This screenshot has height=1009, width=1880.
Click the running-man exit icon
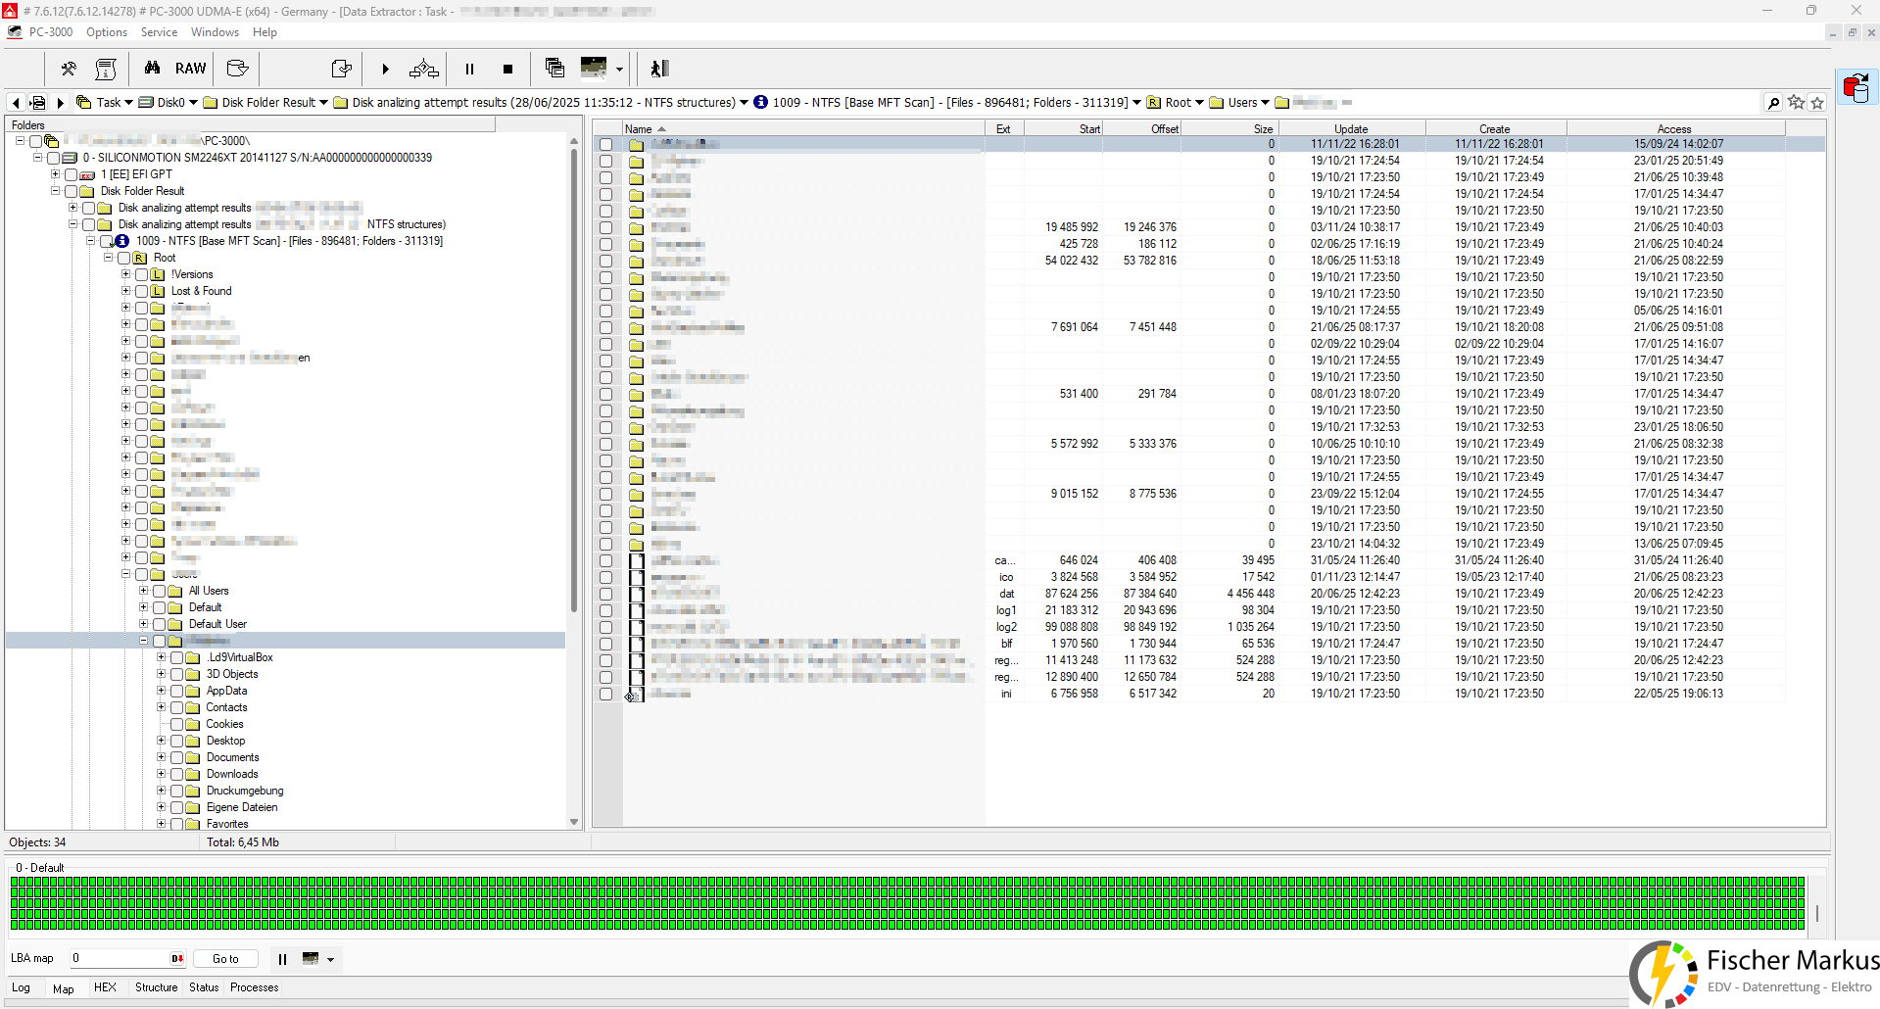click(x=659, y=69)
